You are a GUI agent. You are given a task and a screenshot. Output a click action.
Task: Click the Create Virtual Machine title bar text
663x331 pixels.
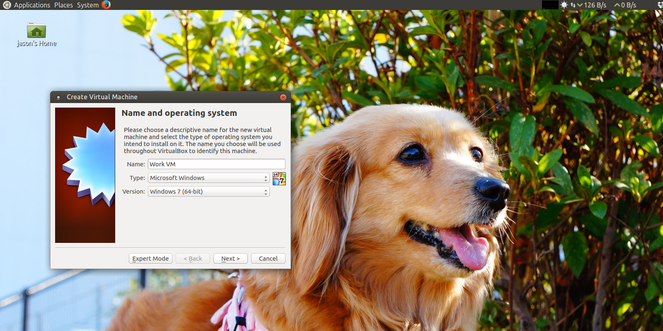tap(102, 97)
